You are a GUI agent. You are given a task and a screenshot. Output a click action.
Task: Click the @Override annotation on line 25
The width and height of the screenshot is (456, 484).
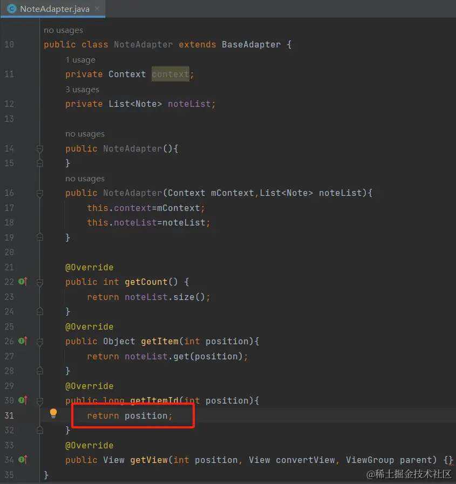89,326
